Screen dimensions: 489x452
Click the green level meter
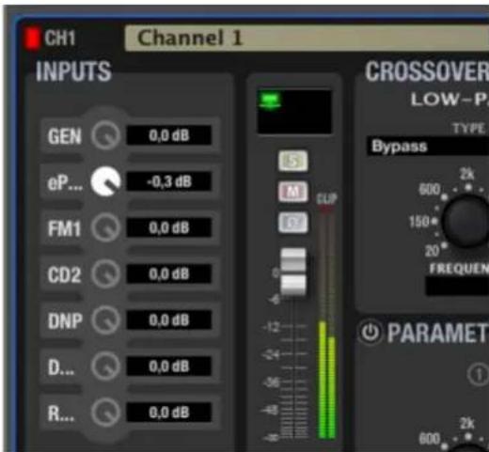tap(327, 380)
